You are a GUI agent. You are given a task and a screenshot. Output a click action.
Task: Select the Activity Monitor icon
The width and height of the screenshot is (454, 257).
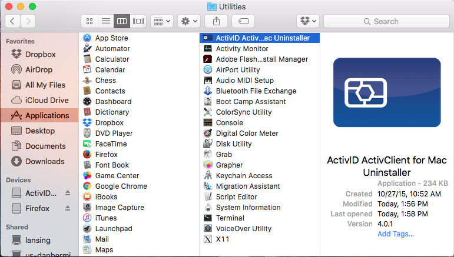207,49
